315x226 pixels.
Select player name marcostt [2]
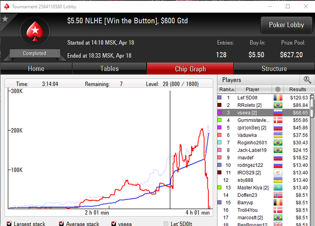coord(250,217)
